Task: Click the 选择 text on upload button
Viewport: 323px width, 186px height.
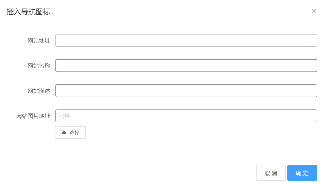Action: (x=74, y=133)
